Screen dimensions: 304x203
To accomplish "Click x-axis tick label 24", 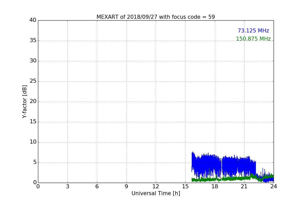I will click(274, 187).
